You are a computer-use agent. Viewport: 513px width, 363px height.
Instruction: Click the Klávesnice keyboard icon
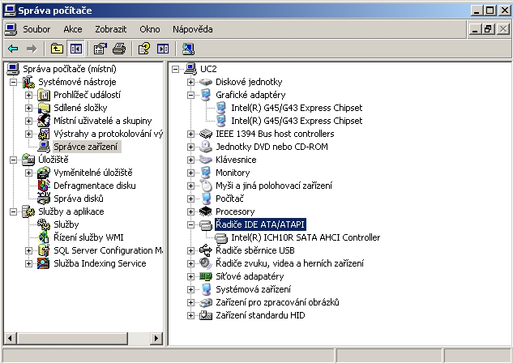pyautogui.click(x=206, y=160)
